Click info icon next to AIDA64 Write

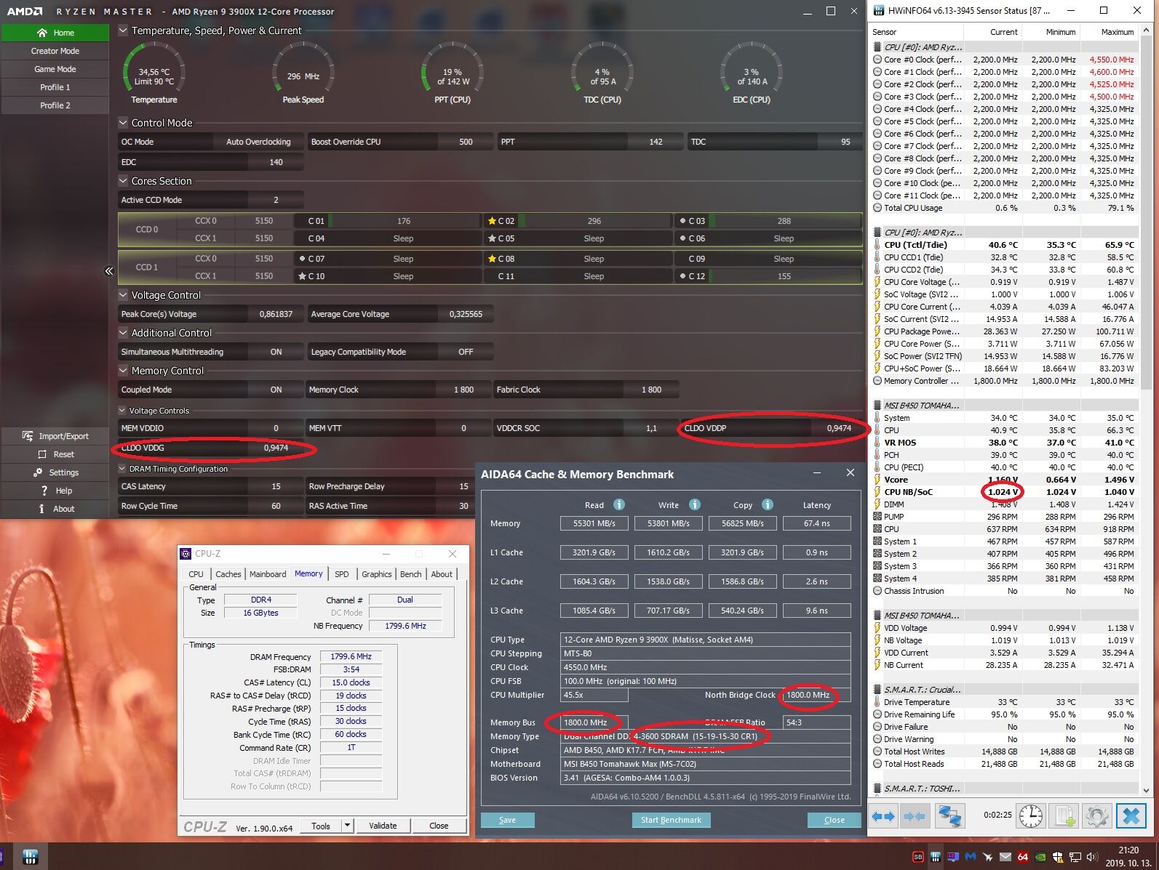pos(695,504)
